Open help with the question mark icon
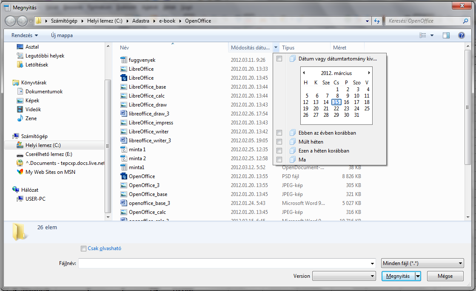The height and width of the screenshot is (291, 476). (x=461, y=35)
